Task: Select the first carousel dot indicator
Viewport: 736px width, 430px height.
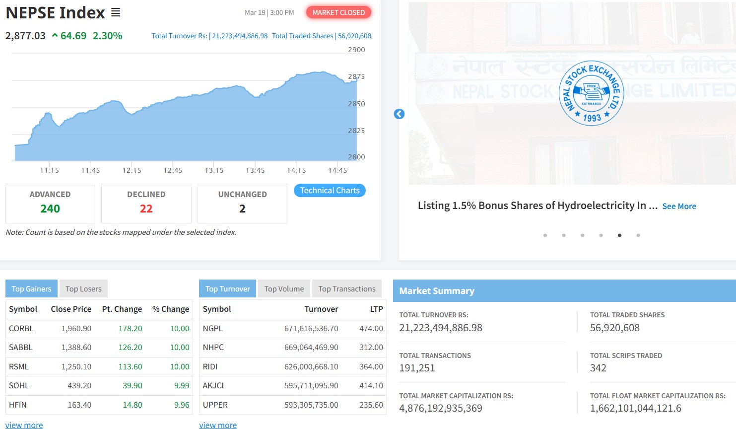Action: (x=545, y=235)
